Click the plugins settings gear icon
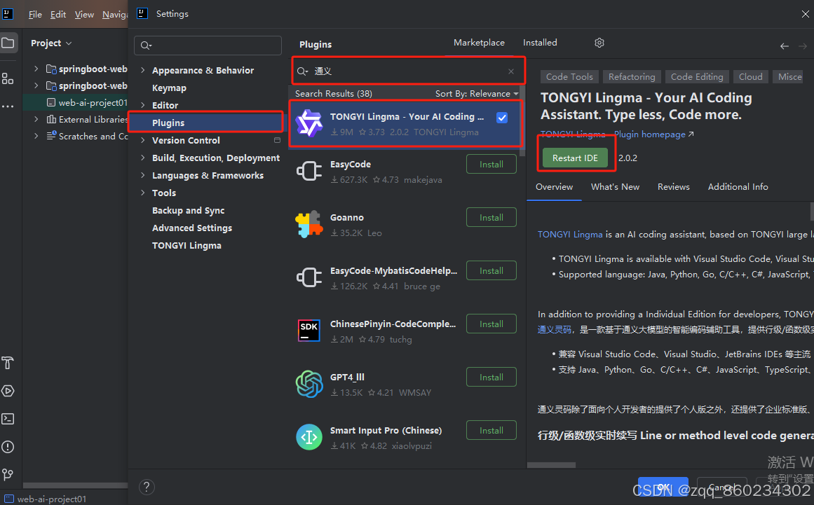The image size is (814, 505). coord(599,43)
